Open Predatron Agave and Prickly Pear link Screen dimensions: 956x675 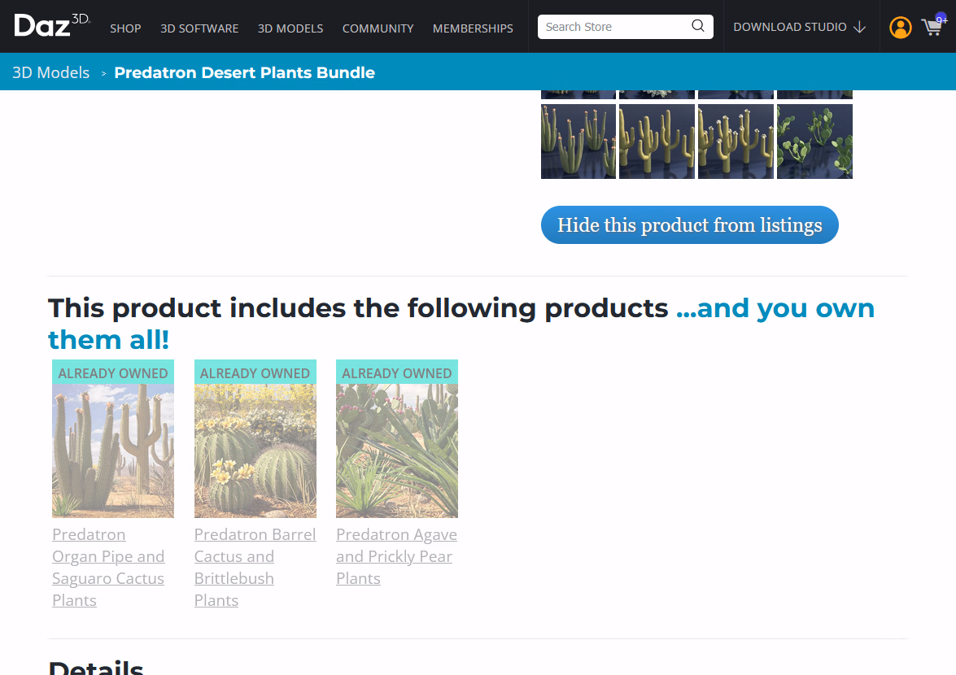(396, 556)
